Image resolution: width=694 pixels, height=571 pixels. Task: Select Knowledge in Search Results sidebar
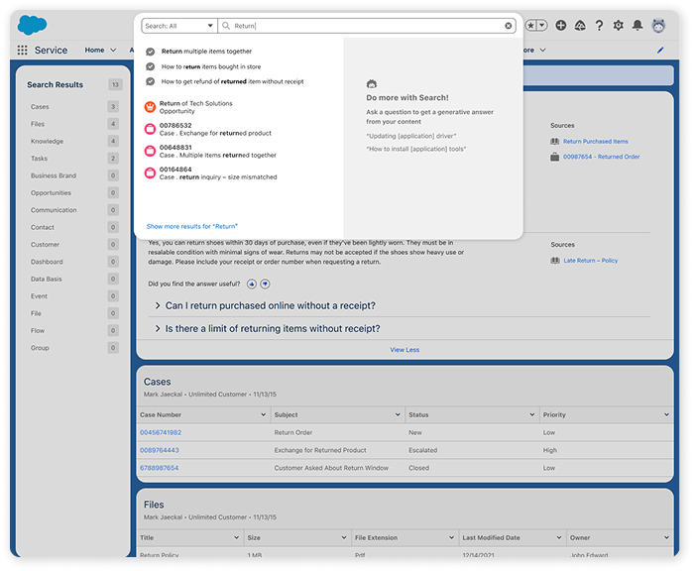[47, 141]
